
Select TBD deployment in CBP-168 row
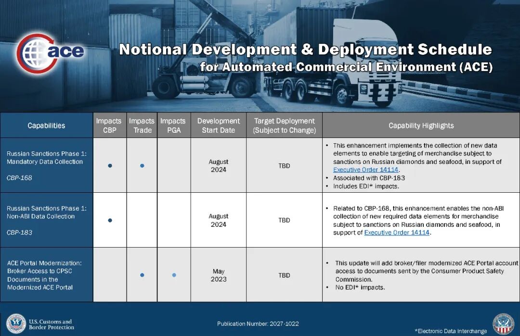[284, 165]
